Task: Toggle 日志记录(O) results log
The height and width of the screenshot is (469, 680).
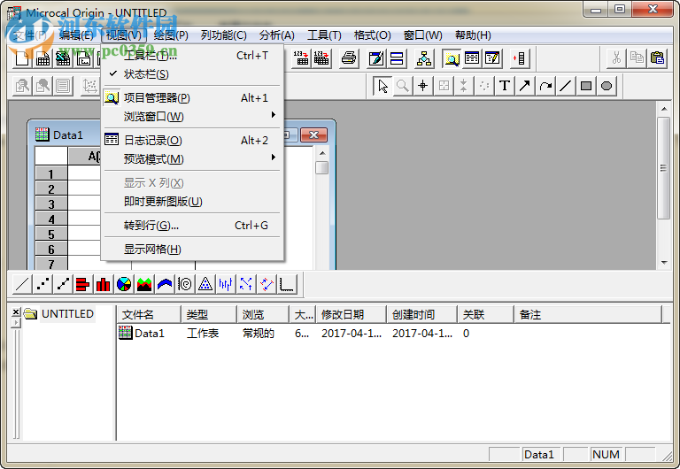Action: point(192,141)
